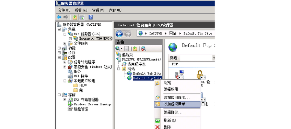
Task: Open the 查看(V) menu
Action: (98, 10)
